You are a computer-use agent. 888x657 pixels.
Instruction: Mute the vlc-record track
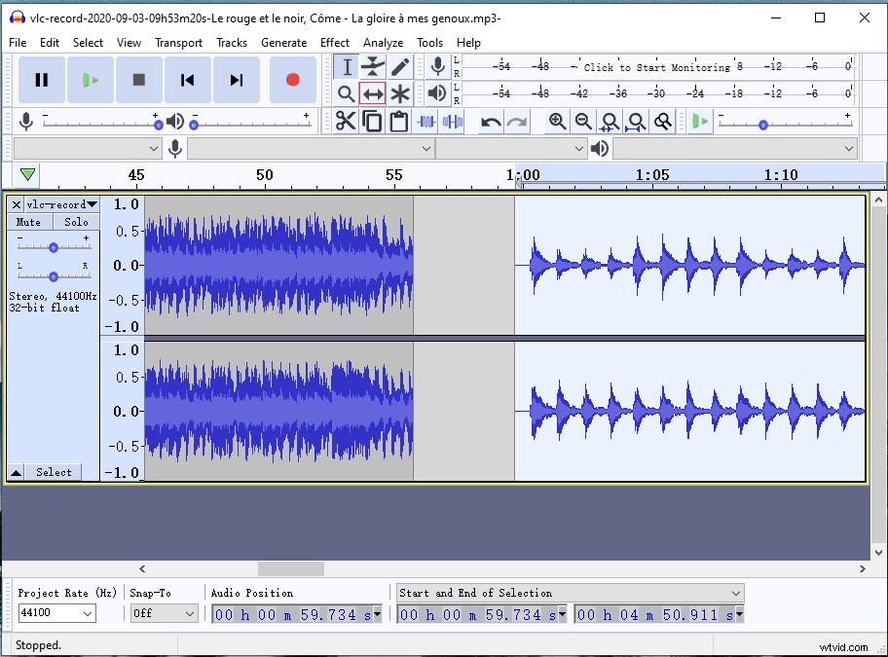(27, 222)
